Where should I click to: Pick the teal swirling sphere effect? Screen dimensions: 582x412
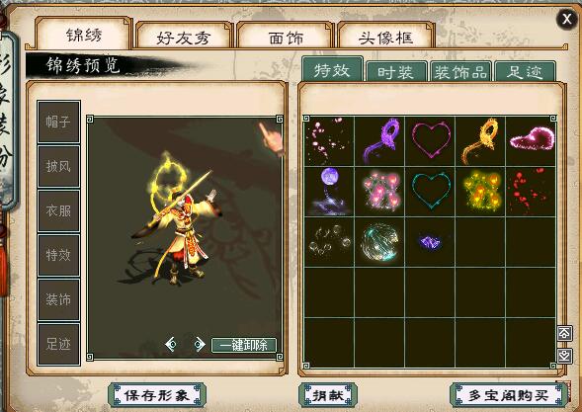click(379, 242)
